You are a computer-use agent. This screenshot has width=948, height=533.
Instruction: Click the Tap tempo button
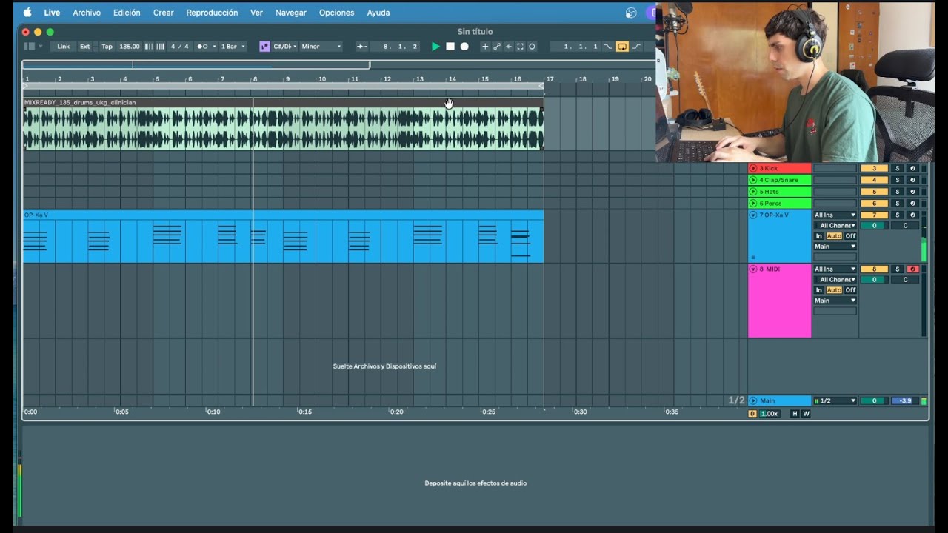pos(107,46)
